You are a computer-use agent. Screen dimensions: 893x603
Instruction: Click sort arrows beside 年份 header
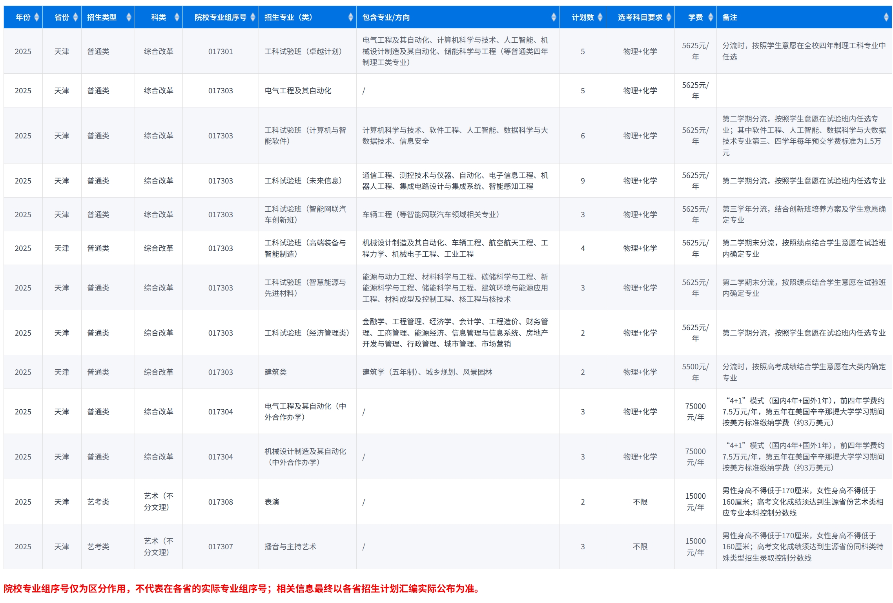point(36,17)
